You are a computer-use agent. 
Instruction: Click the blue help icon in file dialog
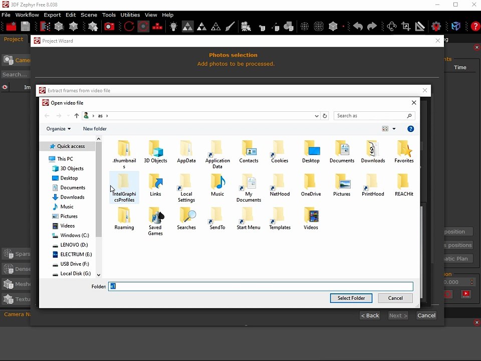(x=410, y=129)
